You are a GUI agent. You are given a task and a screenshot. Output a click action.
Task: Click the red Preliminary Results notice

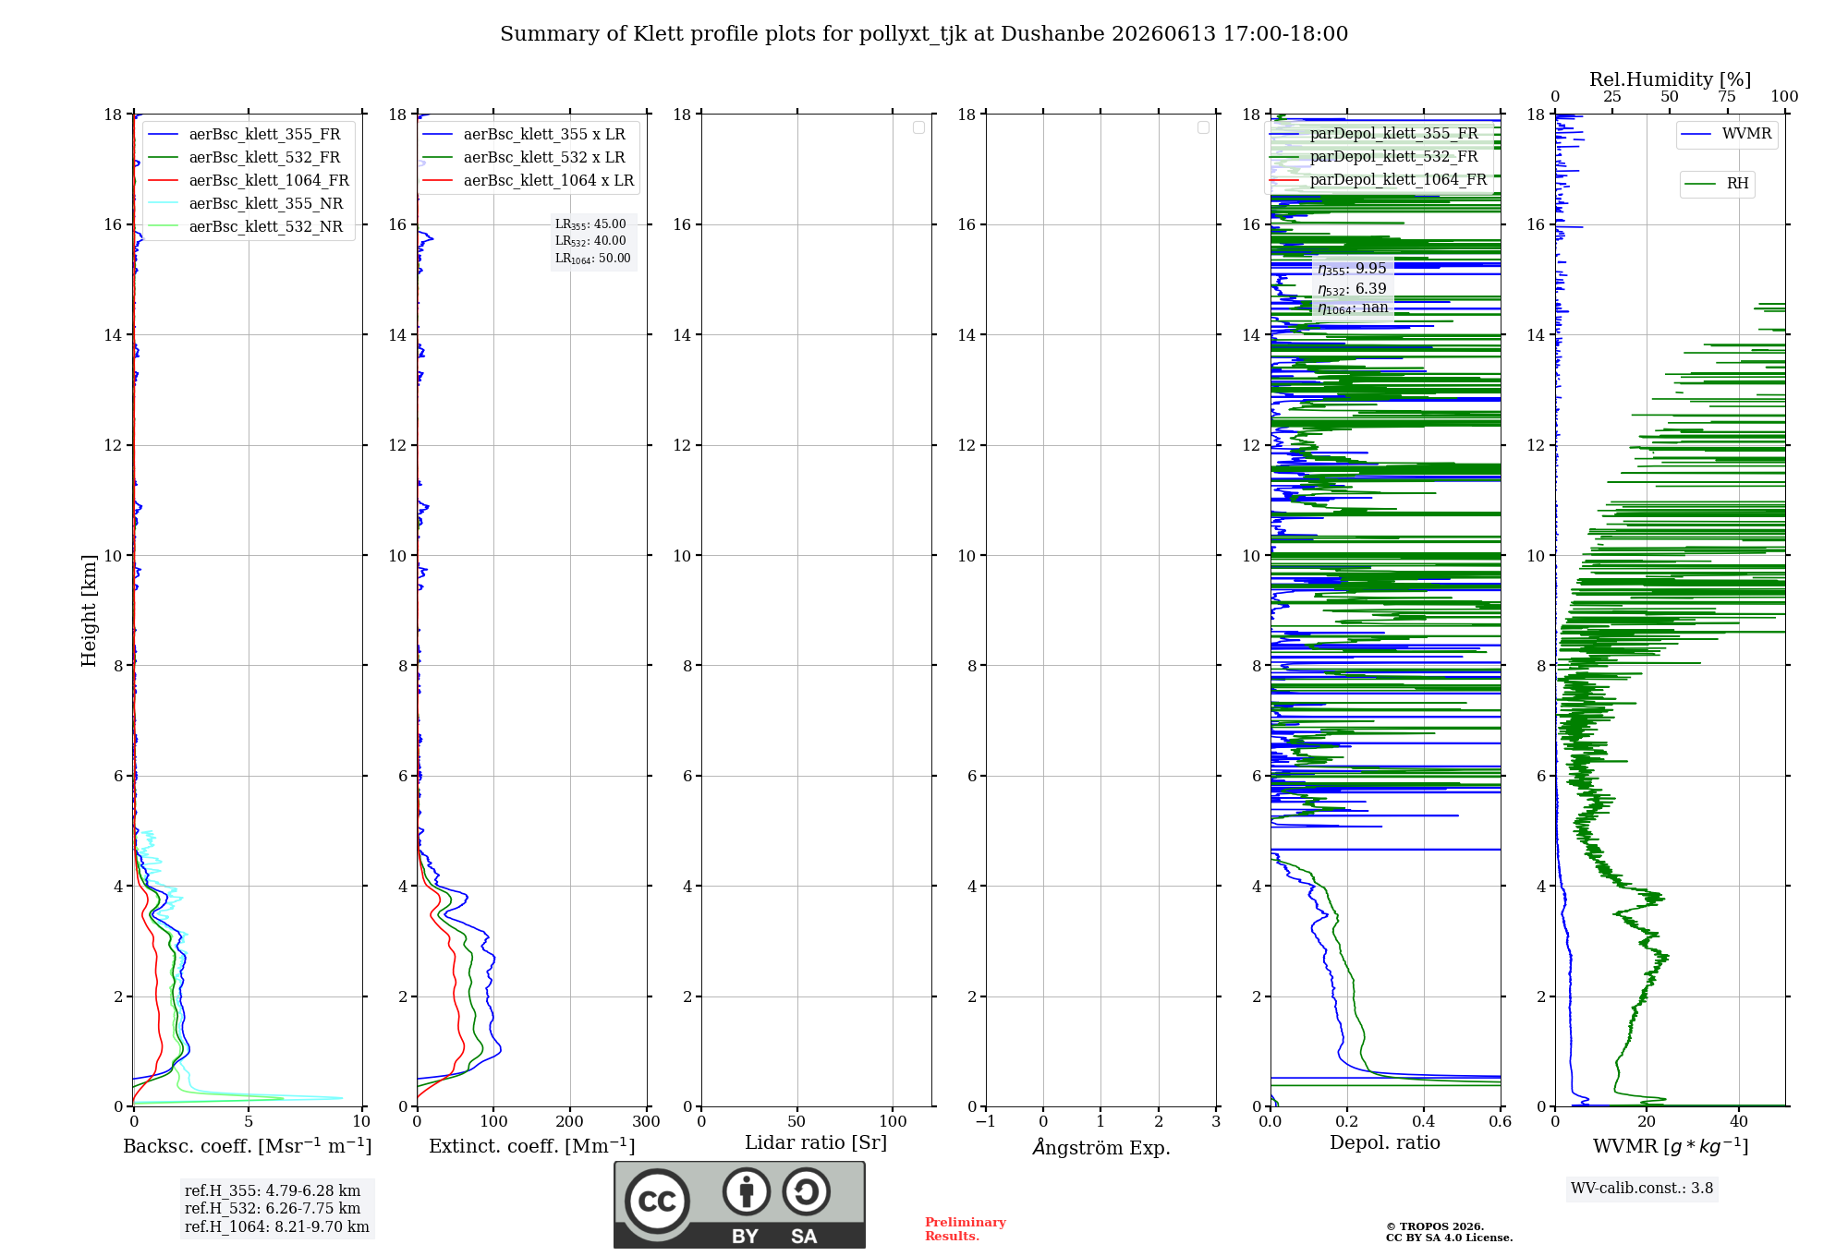point(965,1229)
